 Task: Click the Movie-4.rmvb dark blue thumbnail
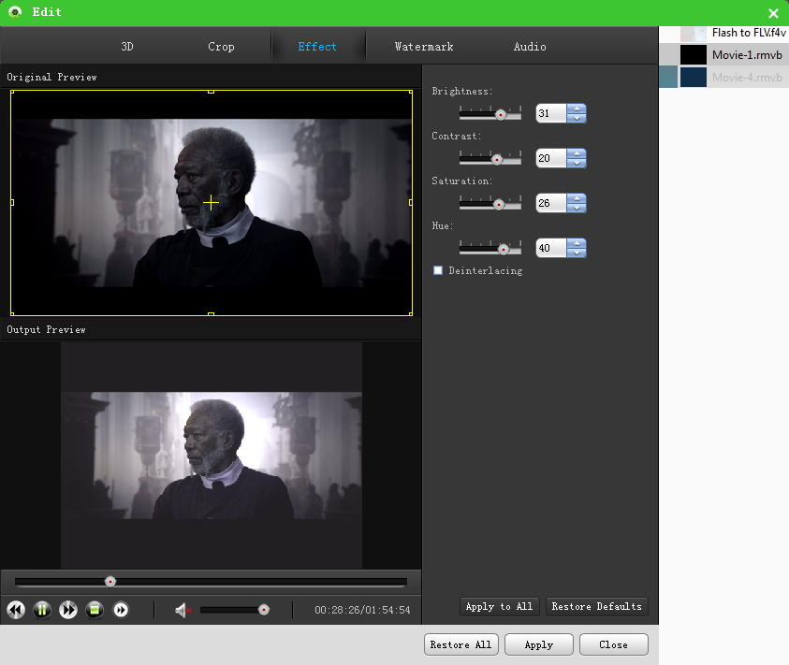coord(694,77)
